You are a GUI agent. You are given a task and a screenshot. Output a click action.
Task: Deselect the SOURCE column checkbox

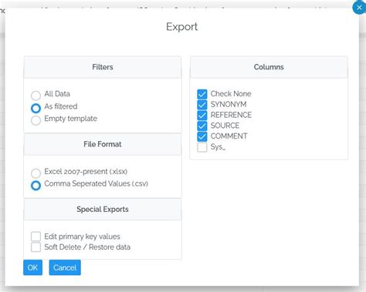click(x=202, y=126)
